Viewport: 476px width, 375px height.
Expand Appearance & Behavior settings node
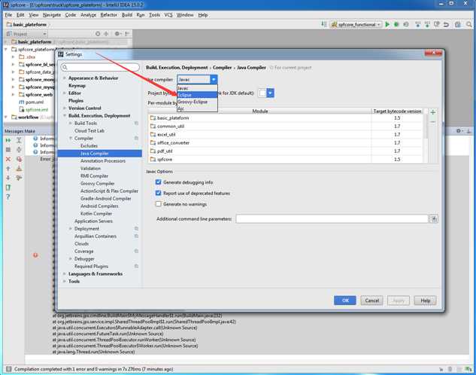tap(65, 78)
